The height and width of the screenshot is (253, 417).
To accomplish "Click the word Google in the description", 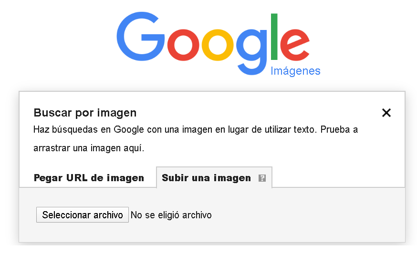I will 129,130.
